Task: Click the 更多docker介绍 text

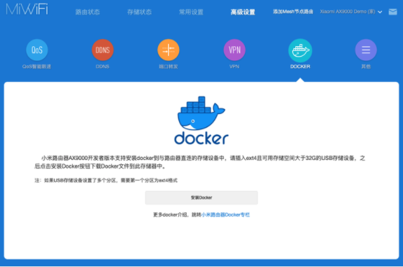Action: 171,215
